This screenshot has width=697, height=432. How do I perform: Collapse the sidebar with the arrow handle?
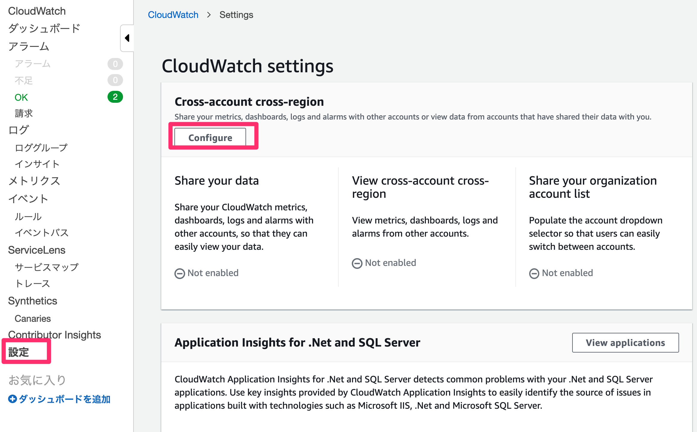[127, 38]
